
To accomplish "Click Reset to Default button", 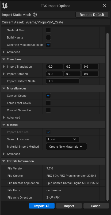I will (x=92, y=15).
